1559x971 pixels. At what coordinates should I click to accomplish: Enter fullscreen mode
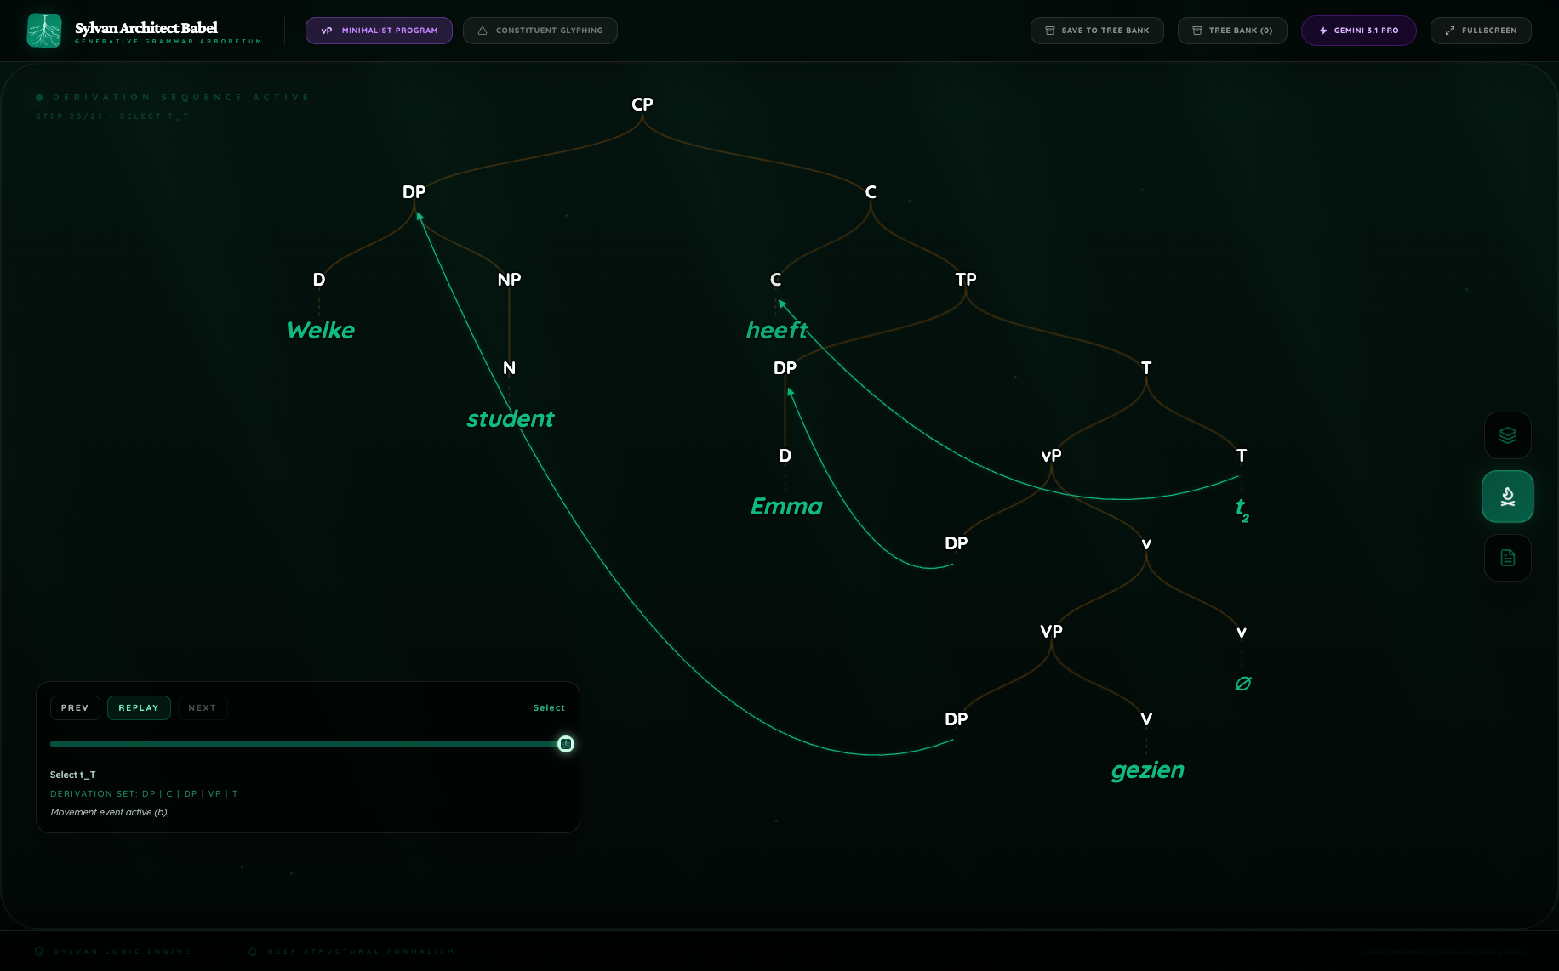pos(1480,31)
